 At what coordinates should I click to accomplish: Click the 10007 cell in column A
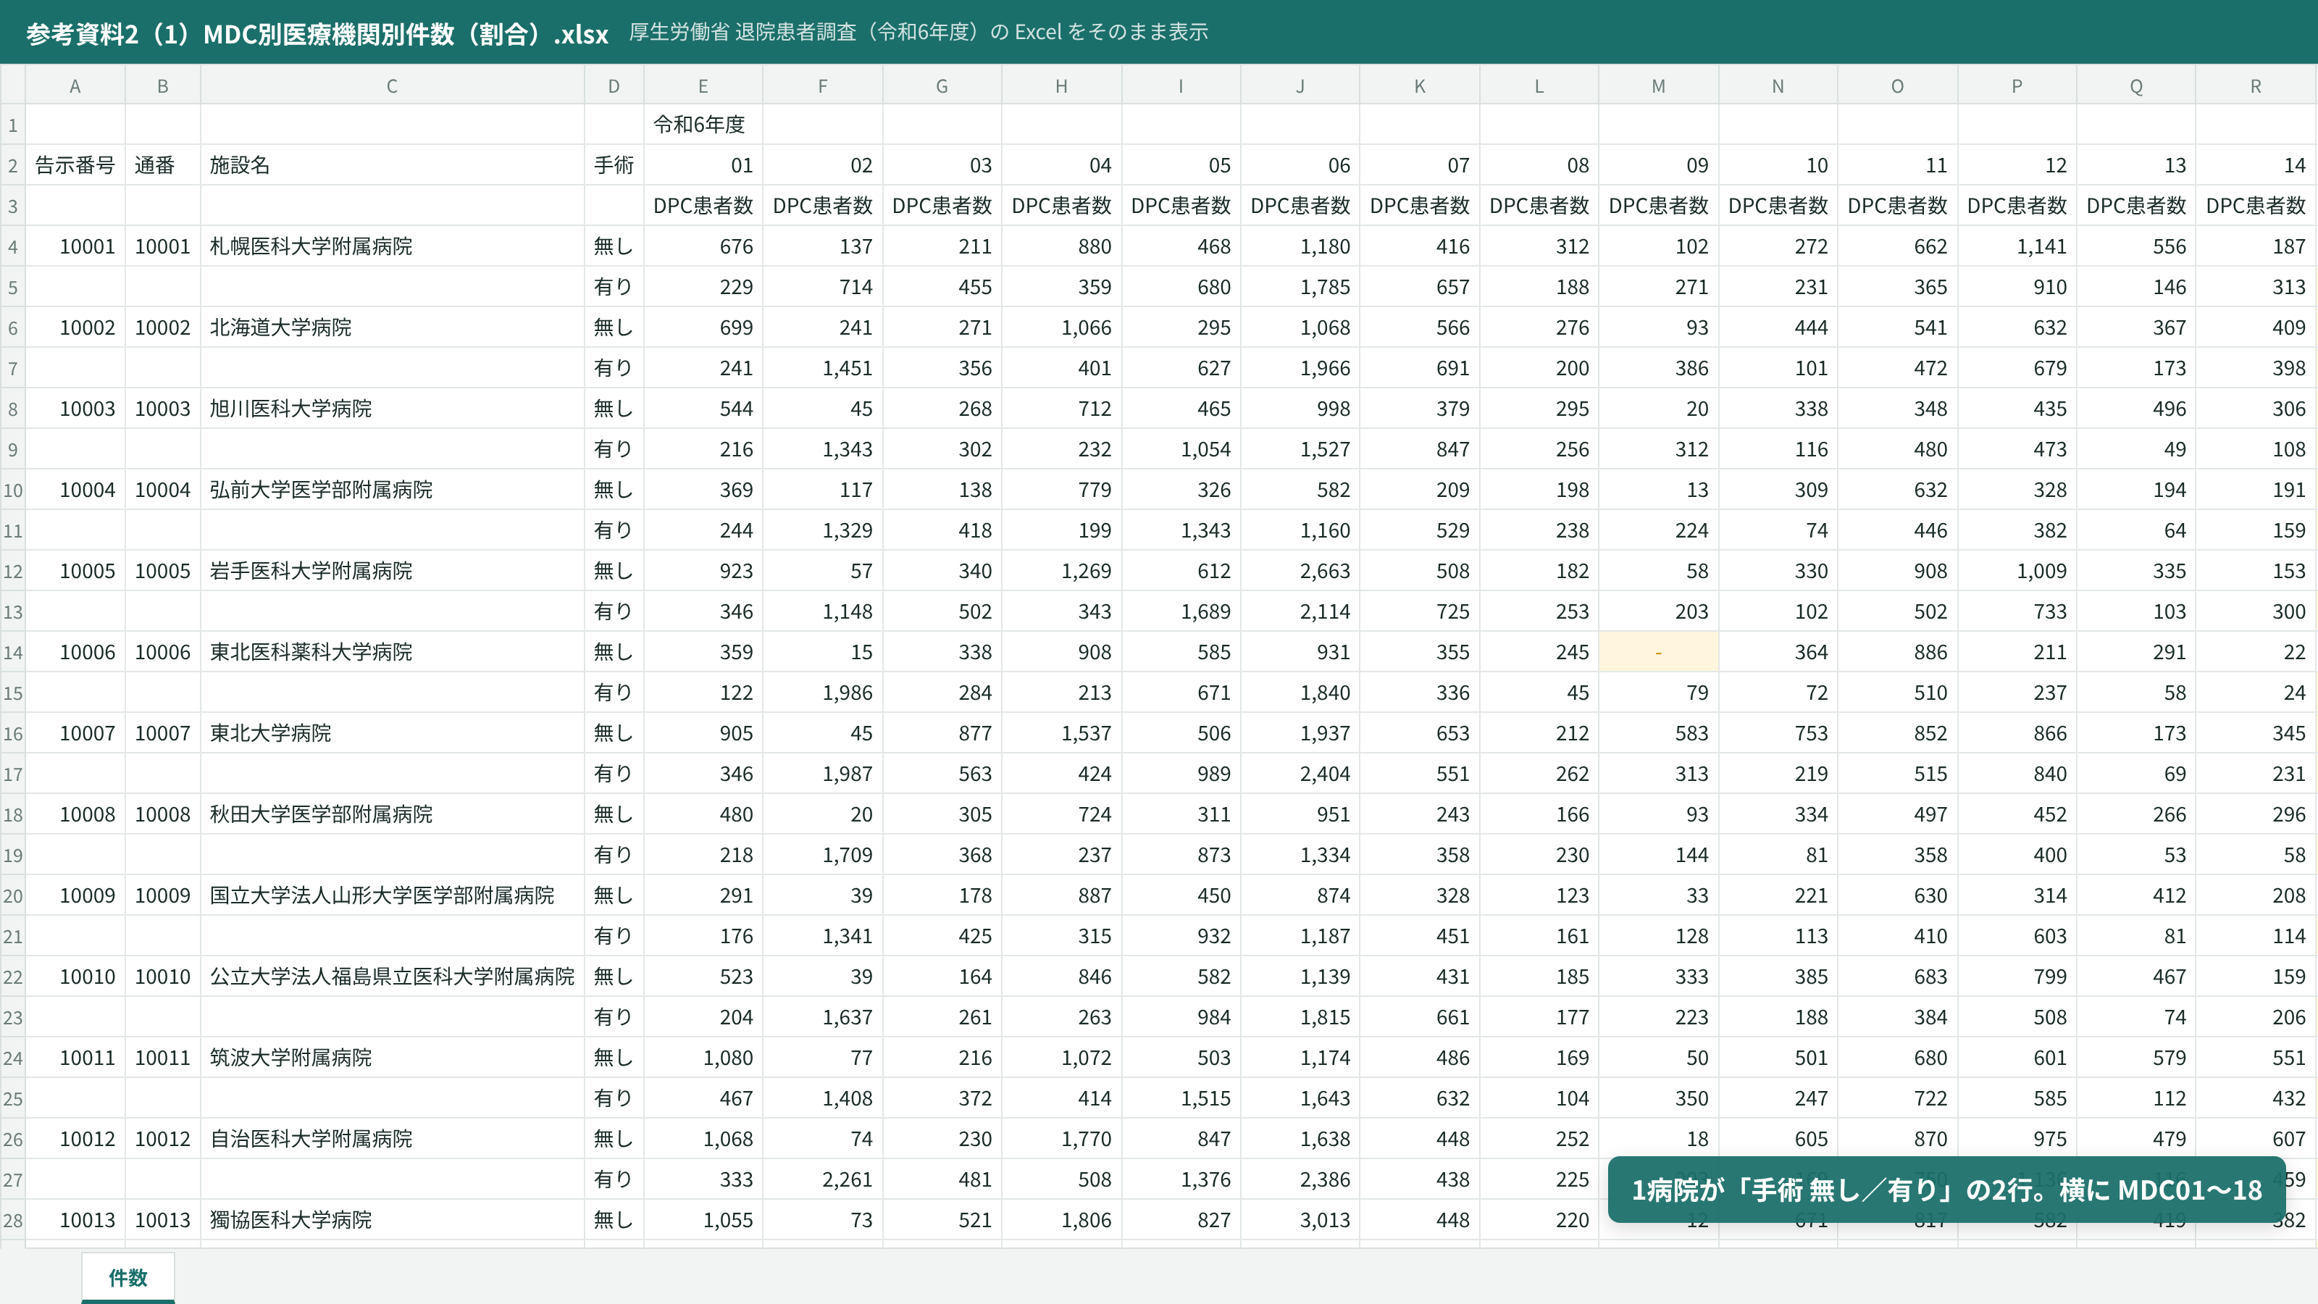click(75, 732)
